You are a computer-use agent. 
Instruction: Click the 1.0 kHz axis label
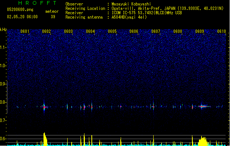coord(3,66)
